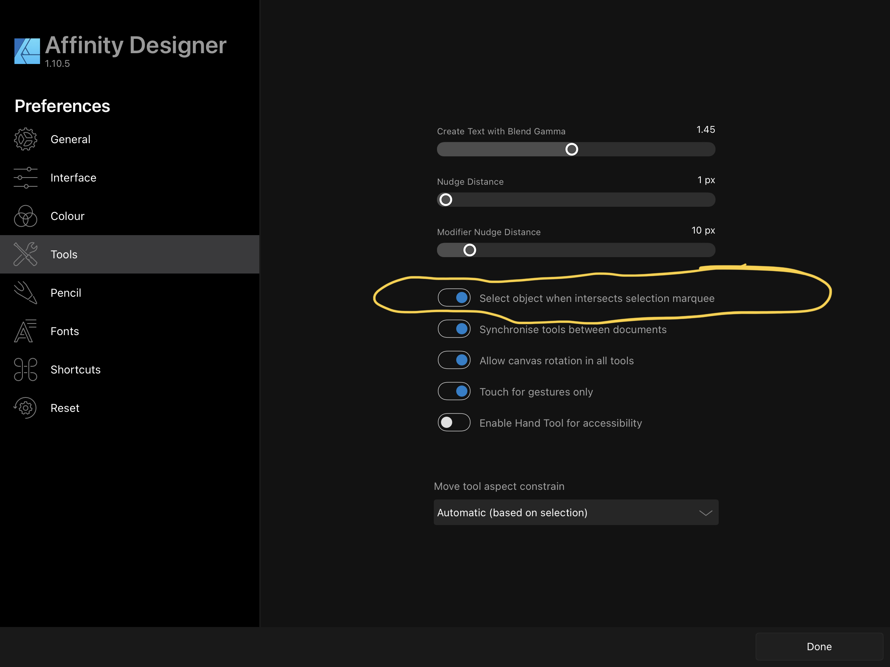The height and width of the screenshot is (667, 890).
Task: Select the Tools preferences section
Action: coord(130,254)
